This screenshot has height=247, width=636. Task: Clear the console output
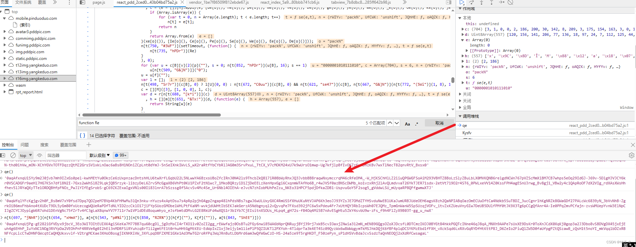pos(13,155)
